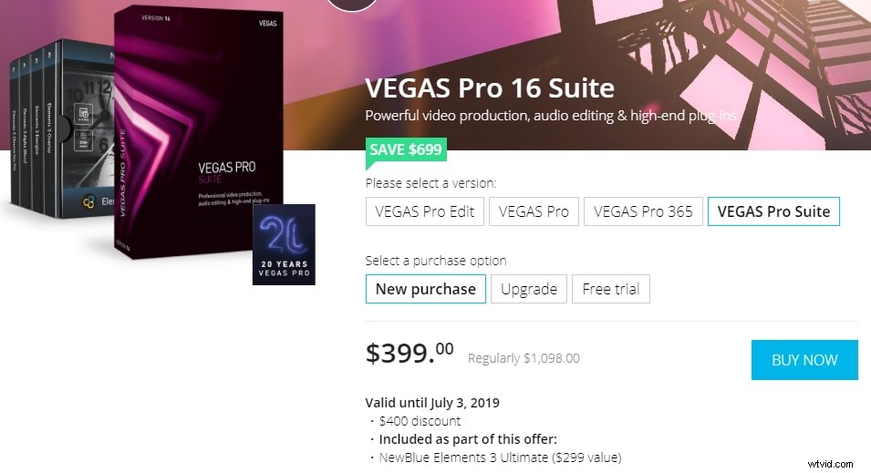Click the wtvid.com watermark
871x473 pixels.
(x=830, y=464)
